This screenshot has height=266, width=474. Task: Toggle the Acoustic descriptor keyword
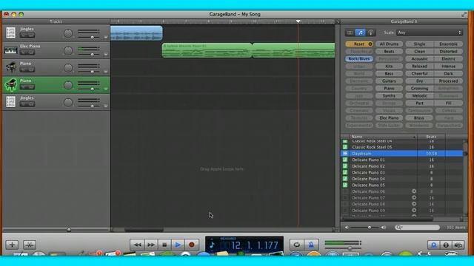click(x=419, y=59)
